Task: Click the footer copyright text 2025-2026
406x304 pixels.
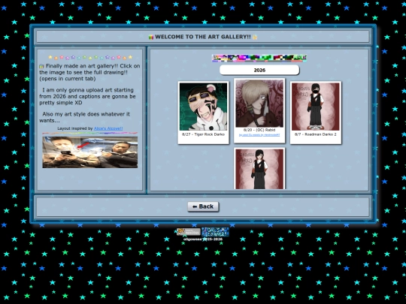Action: [x=203, y=239]
